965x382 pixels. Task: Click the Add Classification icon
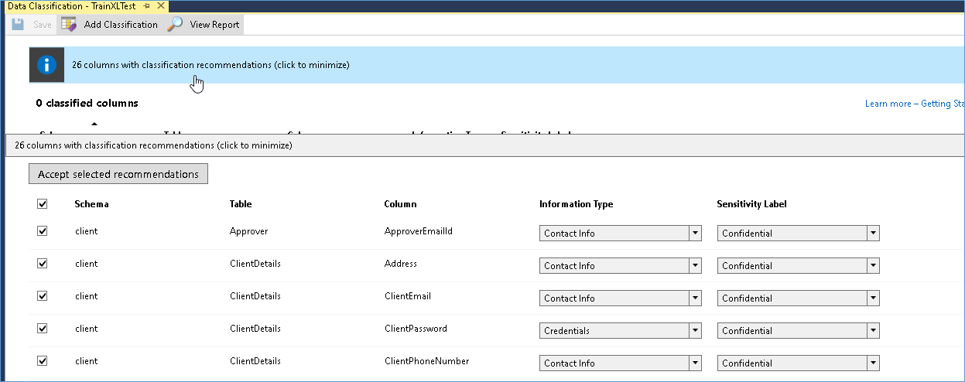coord(68,25)
